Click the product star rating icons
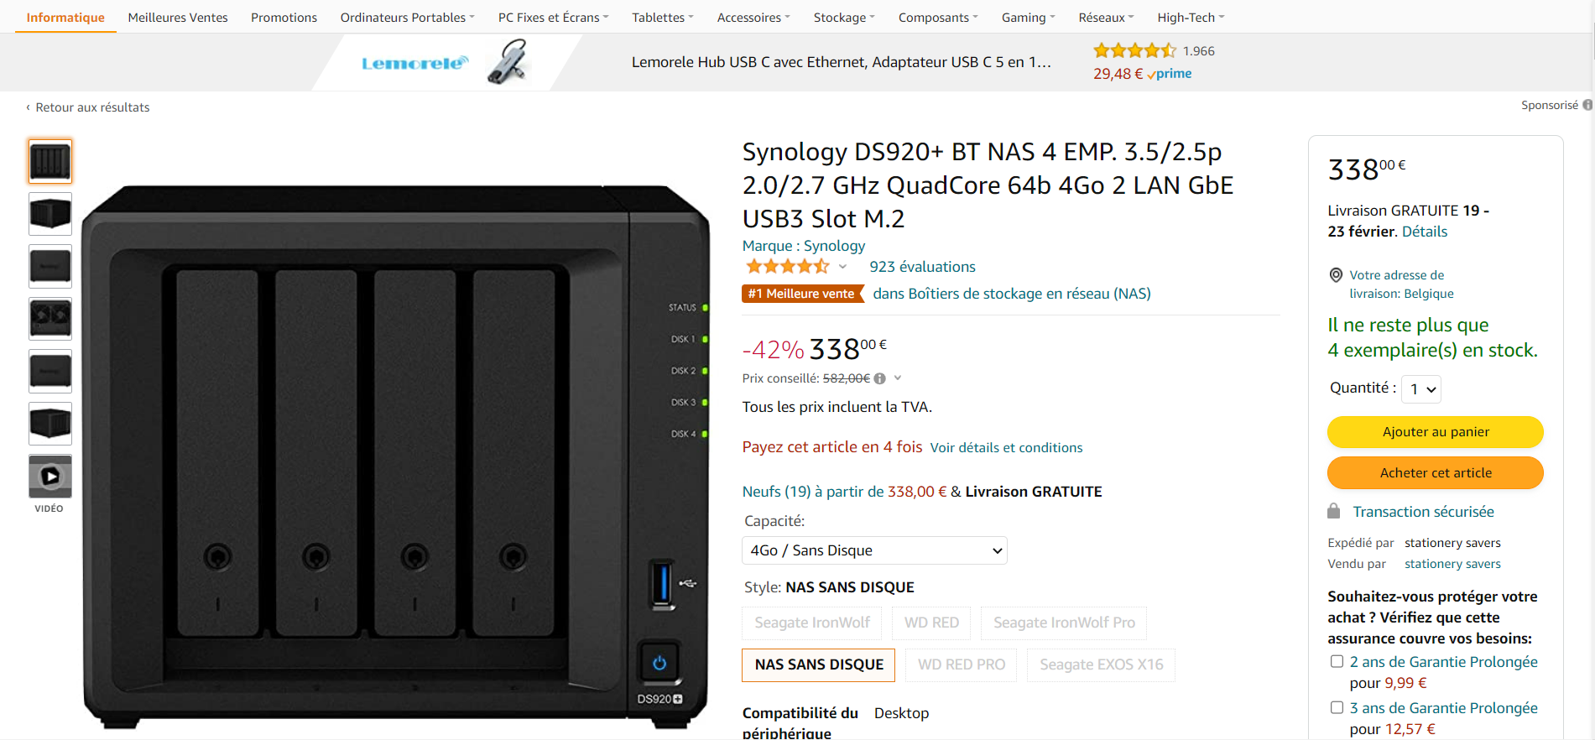The width and height of the screenshot is (1595, 740). click(x=787, y=267)
